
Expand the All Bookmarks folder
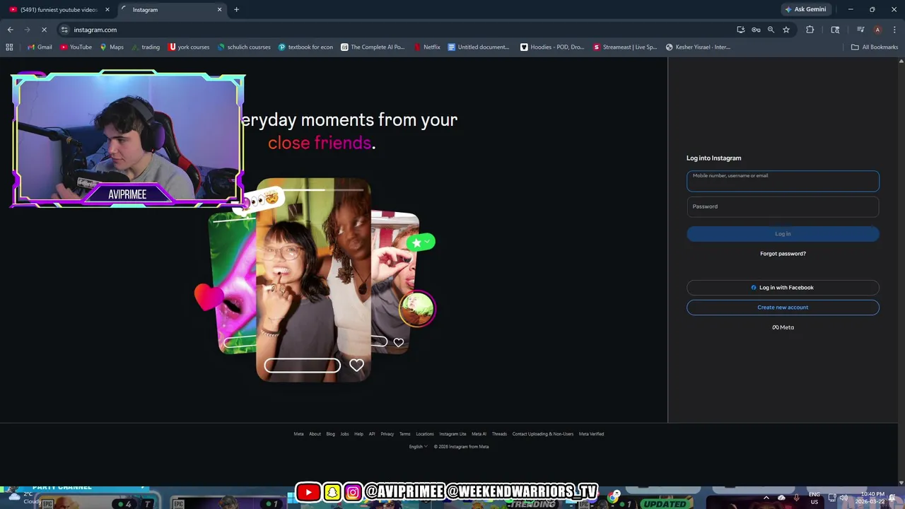click(x=875, y=47)
